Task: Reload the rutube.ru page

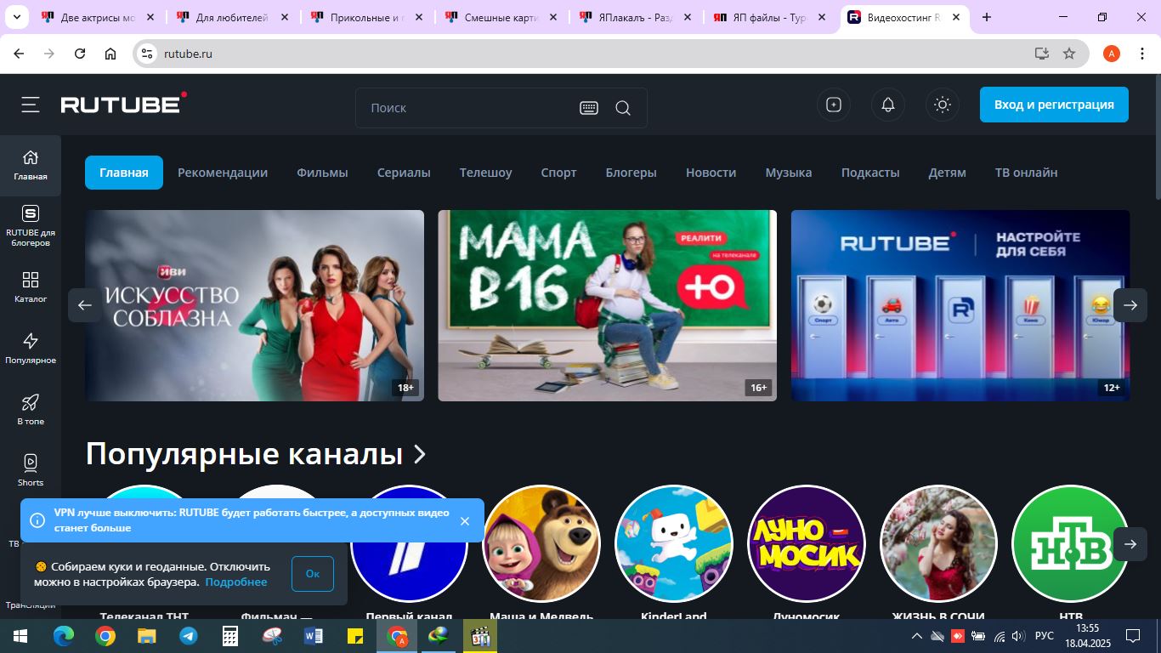Action: click(80, 54)
